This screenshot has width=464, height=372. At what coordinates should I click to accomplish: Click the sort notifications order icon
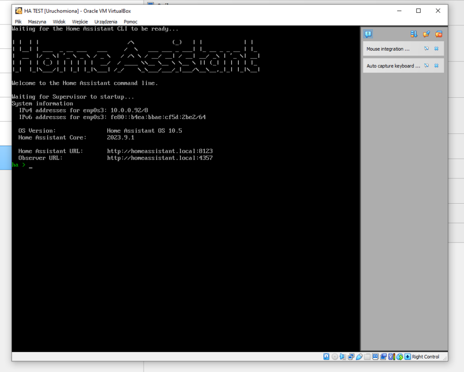[x=414, y=34]
